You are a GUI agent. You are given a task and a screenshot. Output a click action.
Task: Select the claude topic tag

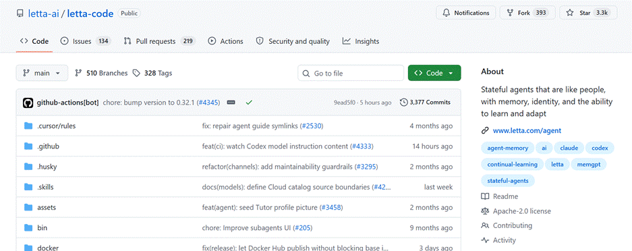(569, 148)
